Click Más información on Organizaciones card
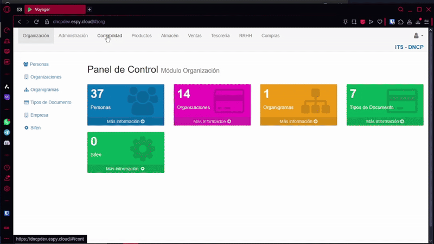Image resolution: width=434 pixels, height=244 pixels. click(212, 121)
